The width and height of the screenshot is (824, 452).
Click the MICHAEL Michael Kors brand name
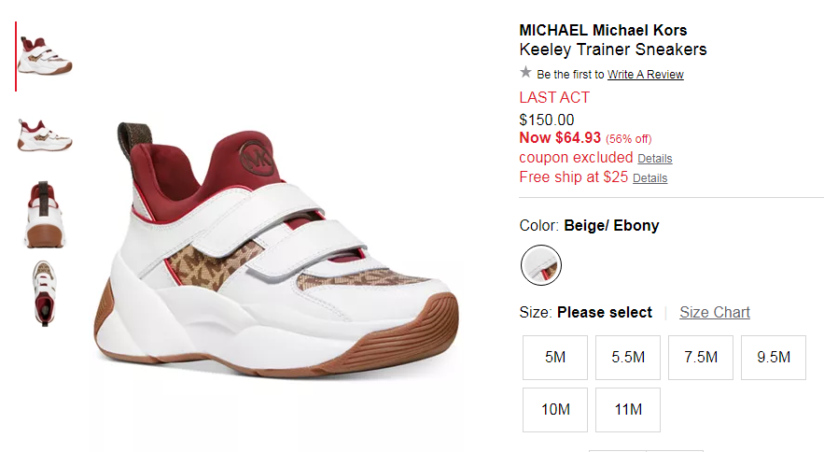click(x=603, y=30)
